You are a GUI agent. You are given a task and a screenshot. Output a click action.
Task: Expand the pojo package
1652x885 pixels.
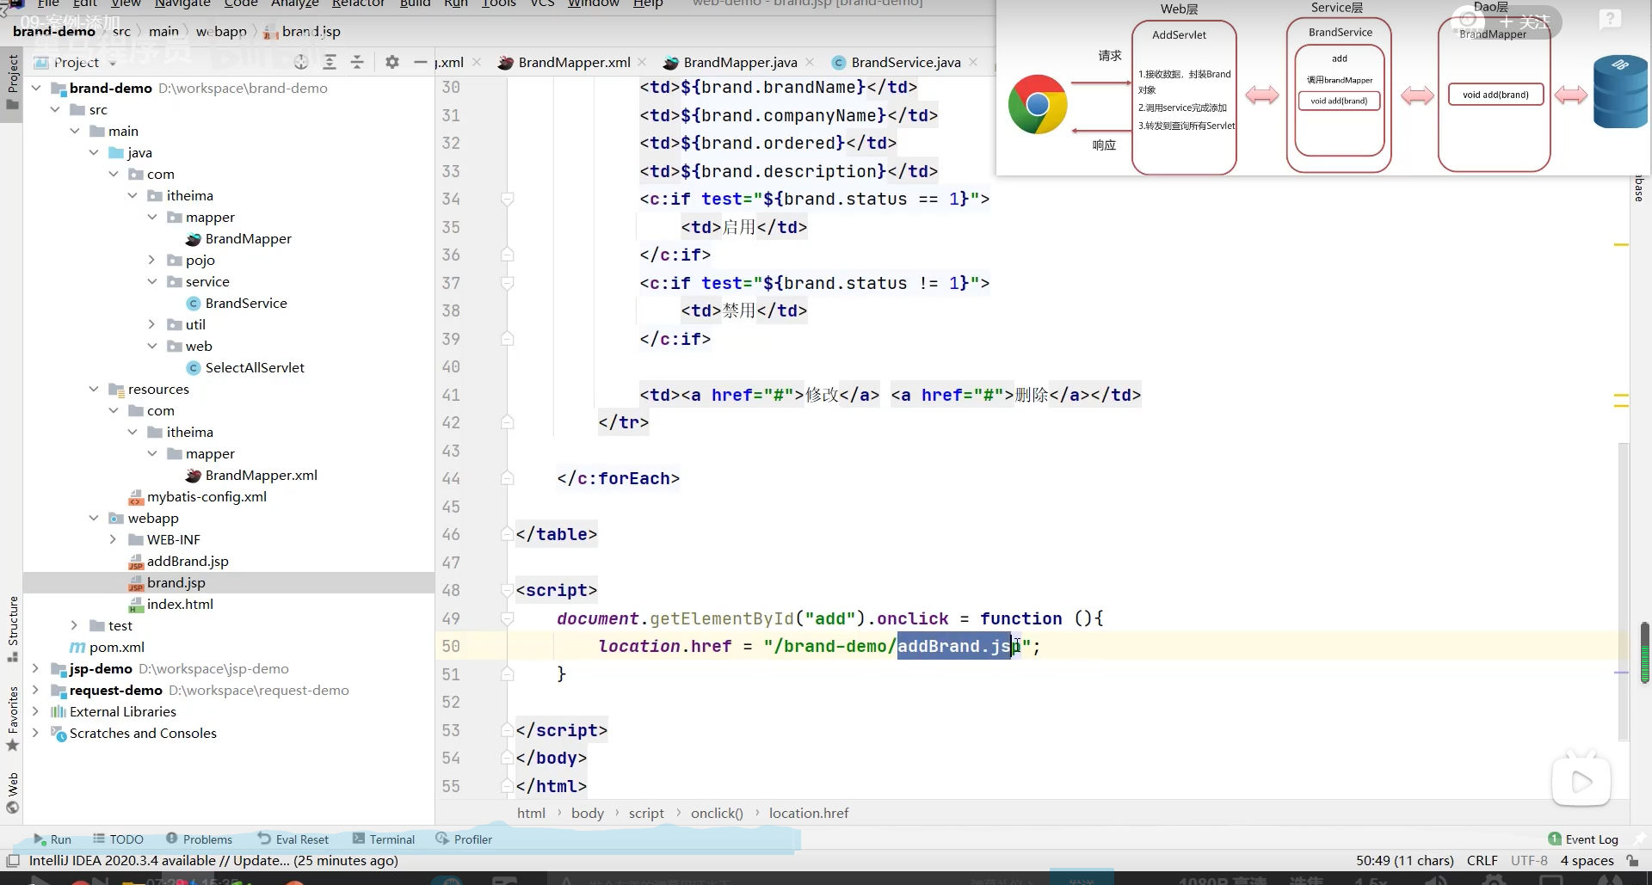[x=152, y=260]
